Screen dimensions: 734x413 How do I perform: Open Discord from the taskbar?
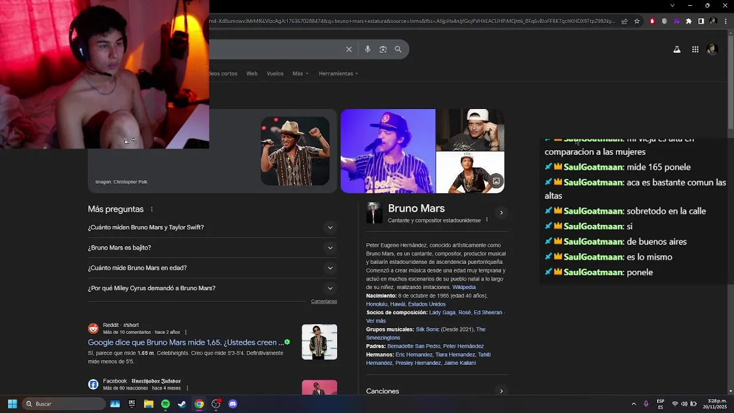(x=232, y=404)
